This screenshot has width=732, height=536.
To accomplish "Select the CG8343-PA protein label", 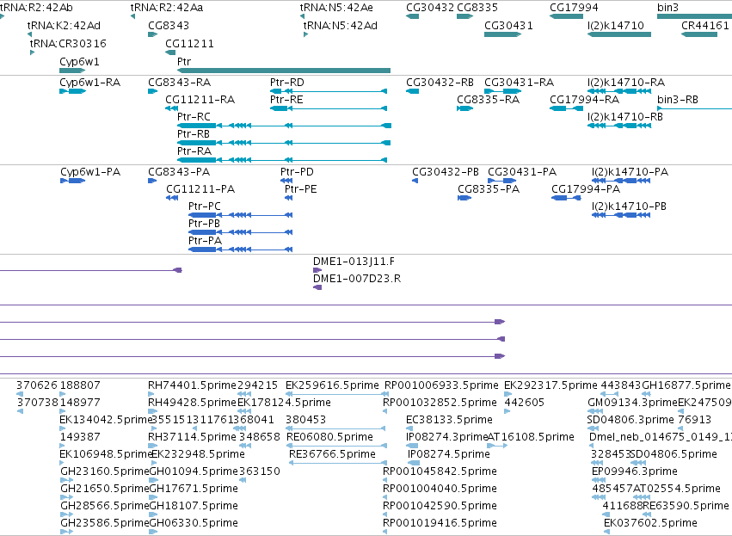I will tap(179, 172).
